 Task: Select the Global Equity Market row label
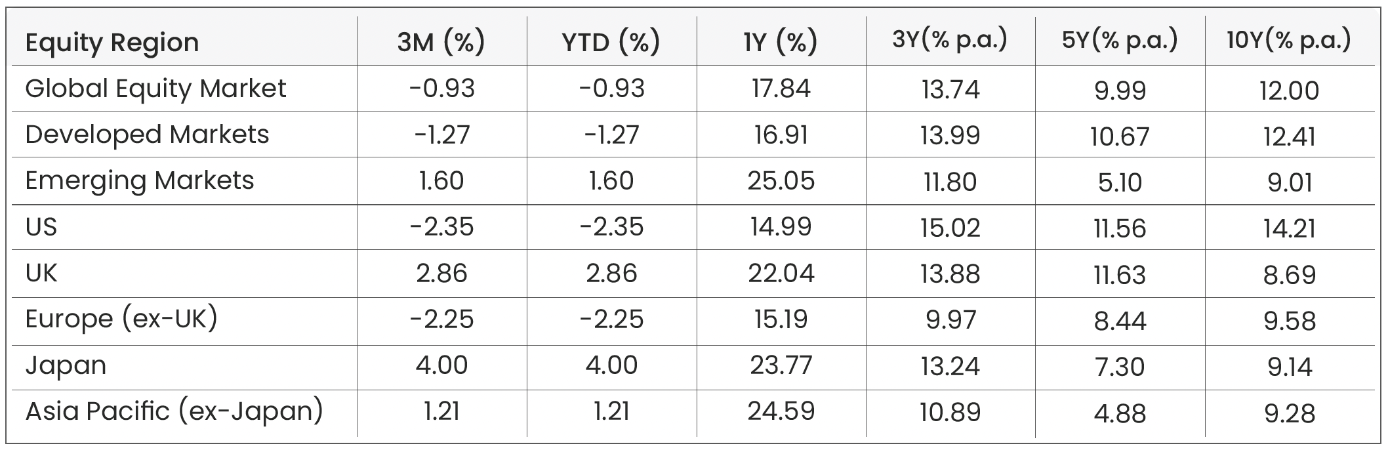(x=155, y=89)
